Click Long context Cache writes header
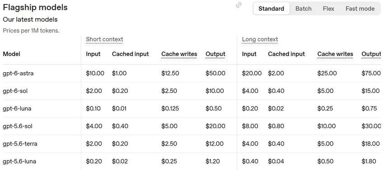This screenshot has height=170, width=384. pyautogui.click(x=335, y=54)
